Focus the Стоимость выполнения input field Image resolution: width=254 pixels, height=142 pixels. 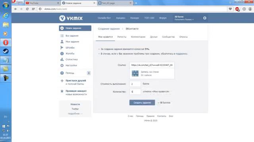[x=135, y=84]
